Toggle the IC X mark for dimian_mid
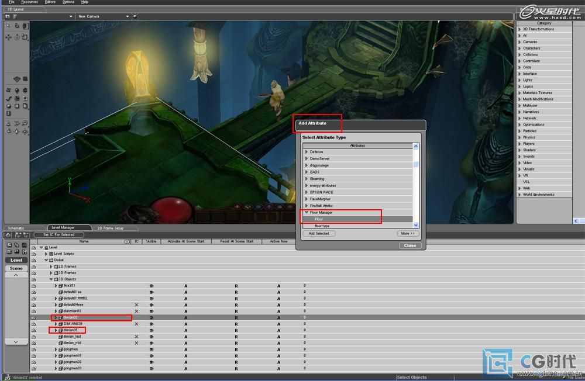The height and width of the screenshot is (381, 585). point(136,343)
